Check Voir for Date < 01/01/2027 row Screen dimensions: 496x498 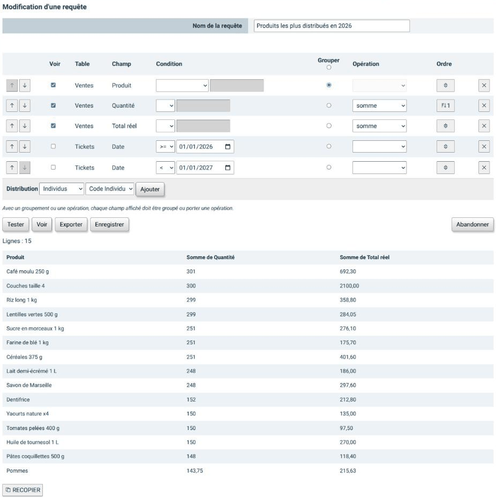[54, 168]
